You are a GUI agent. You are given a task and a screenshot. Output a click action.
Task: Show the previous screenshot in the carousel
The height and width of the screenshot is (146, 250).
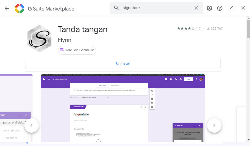pos(32,126)
